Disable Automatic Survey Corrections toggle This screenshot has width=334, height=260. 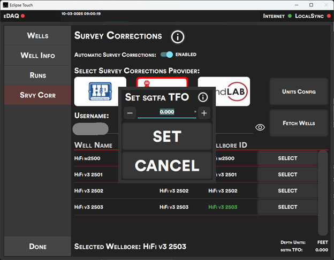coord(168,55)
